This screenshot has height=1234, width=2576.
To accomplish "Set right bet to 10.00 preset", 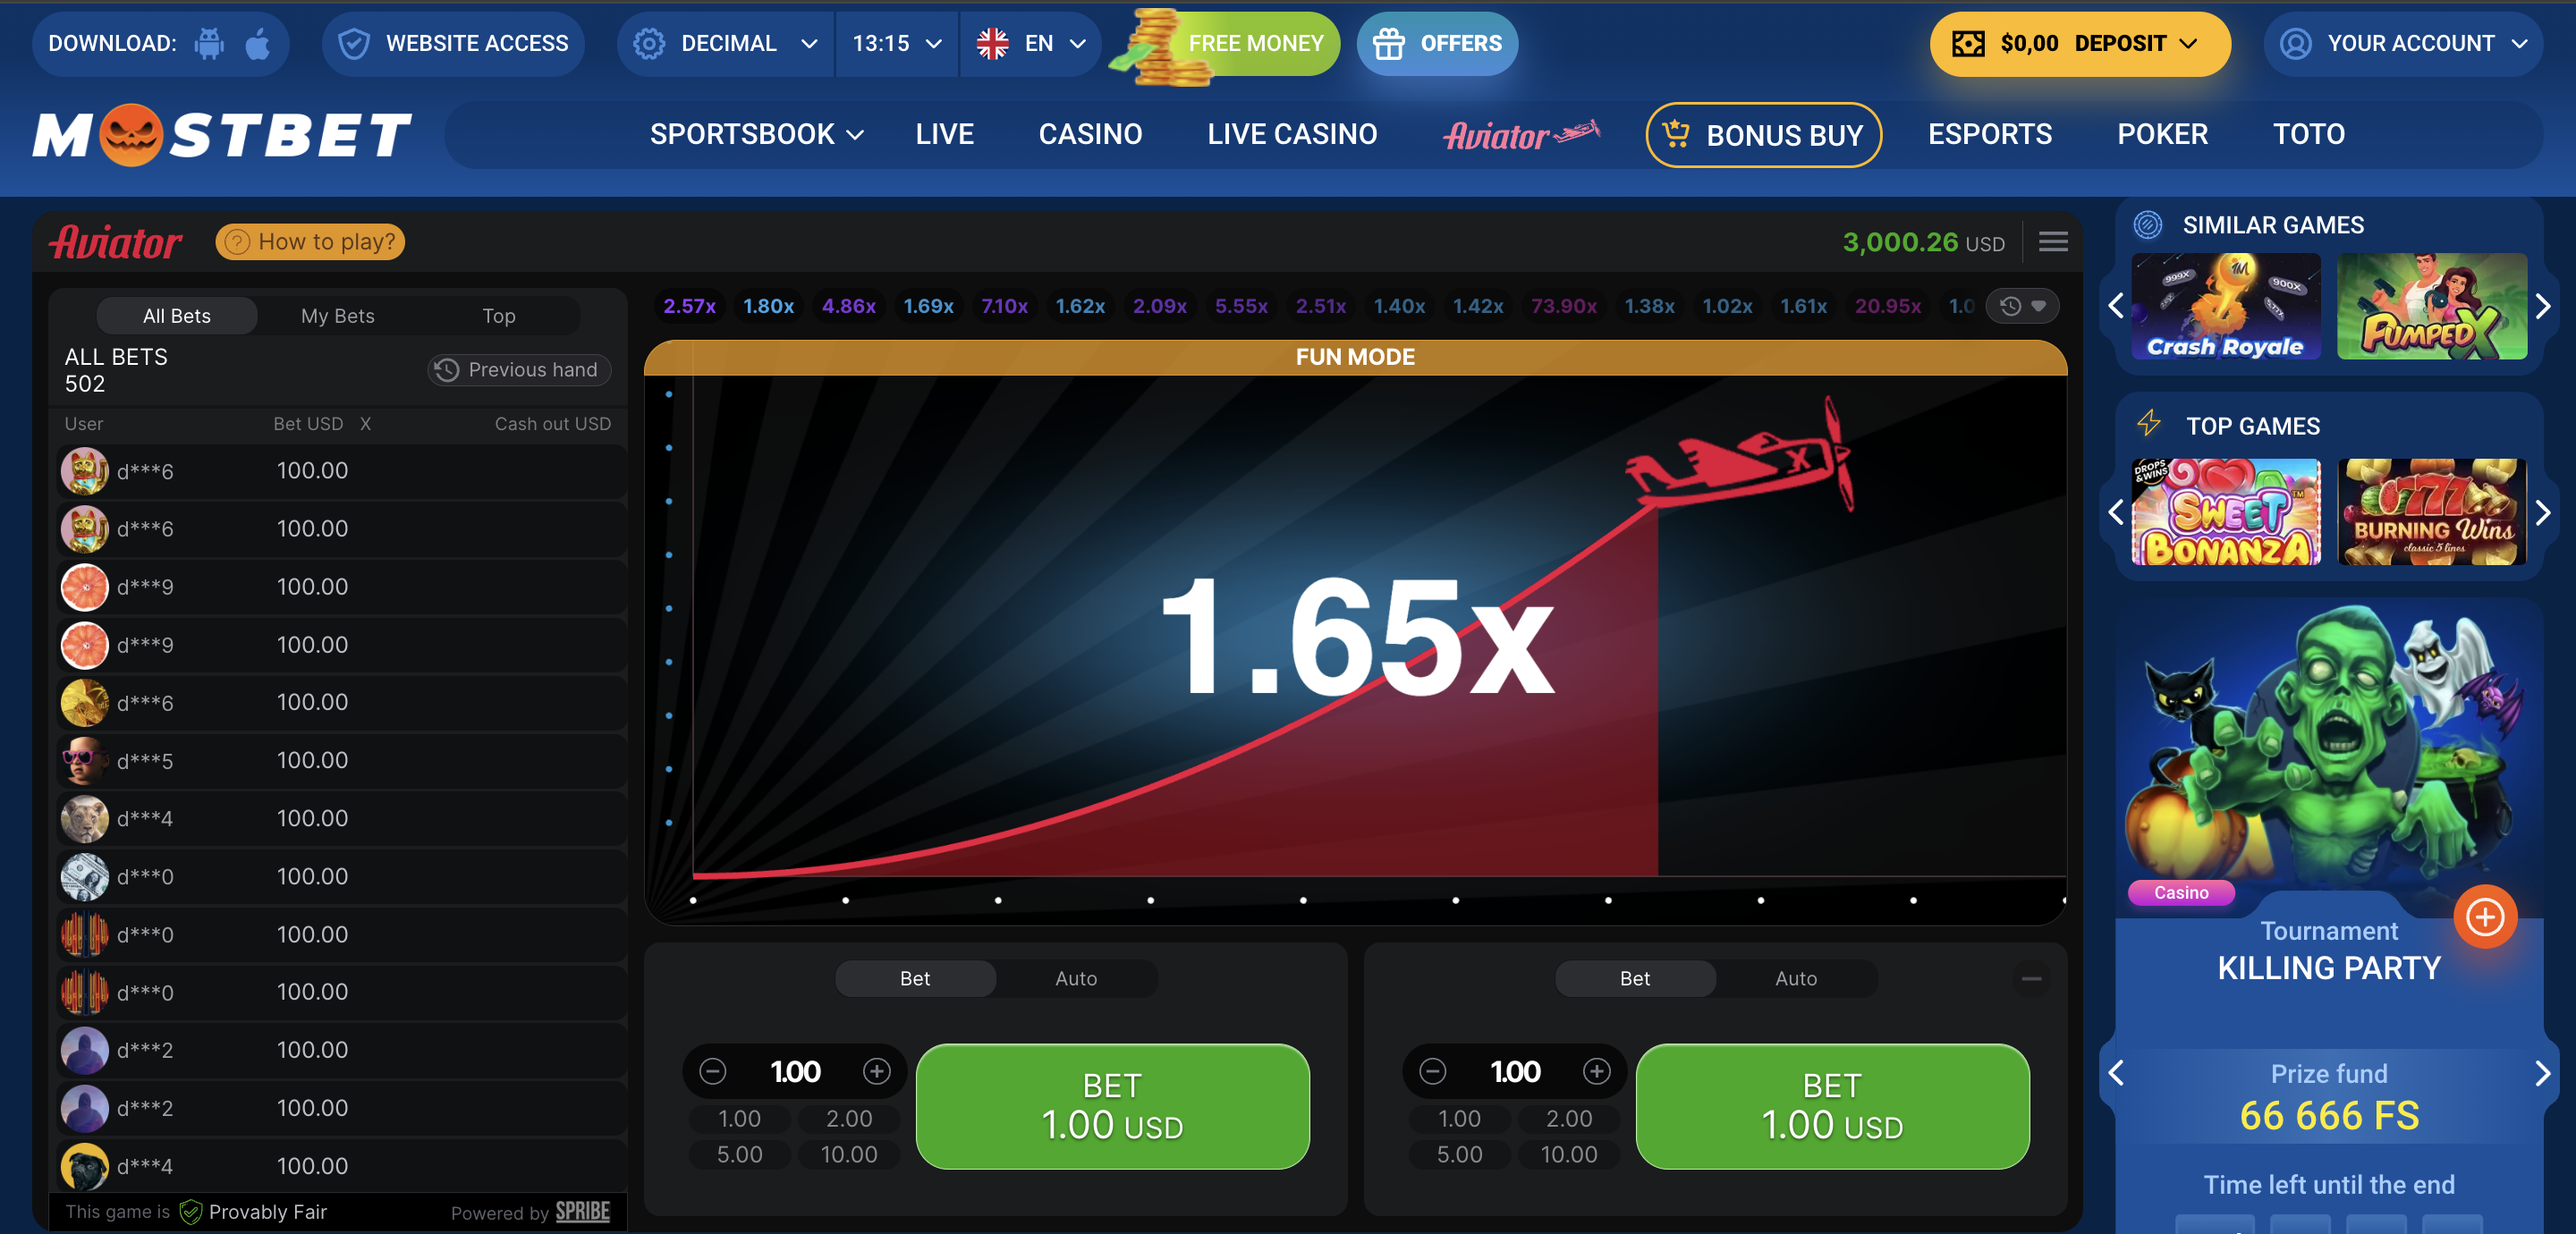I will click(1569, 1154).
